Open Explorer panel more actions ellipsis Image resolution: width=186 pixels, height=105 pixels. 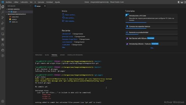coord(30,6)
